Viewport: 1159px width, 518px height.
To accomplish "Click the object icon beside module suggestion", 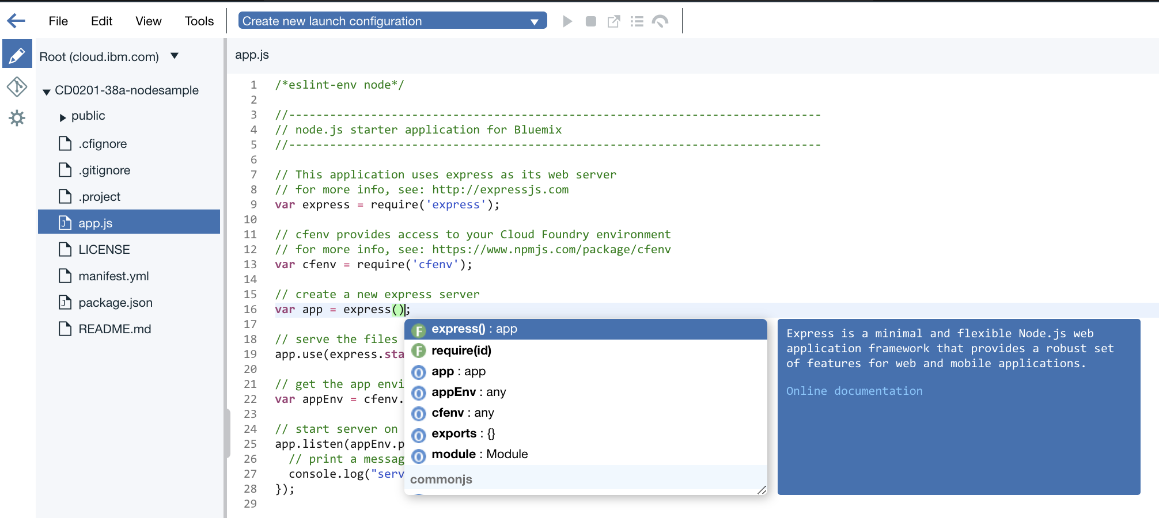I will click(419, 455).
